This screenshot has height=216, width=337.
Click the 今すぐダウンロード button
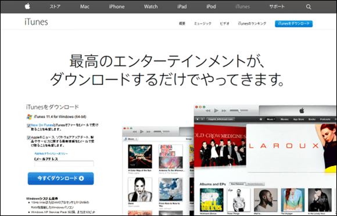pos(61,178)
